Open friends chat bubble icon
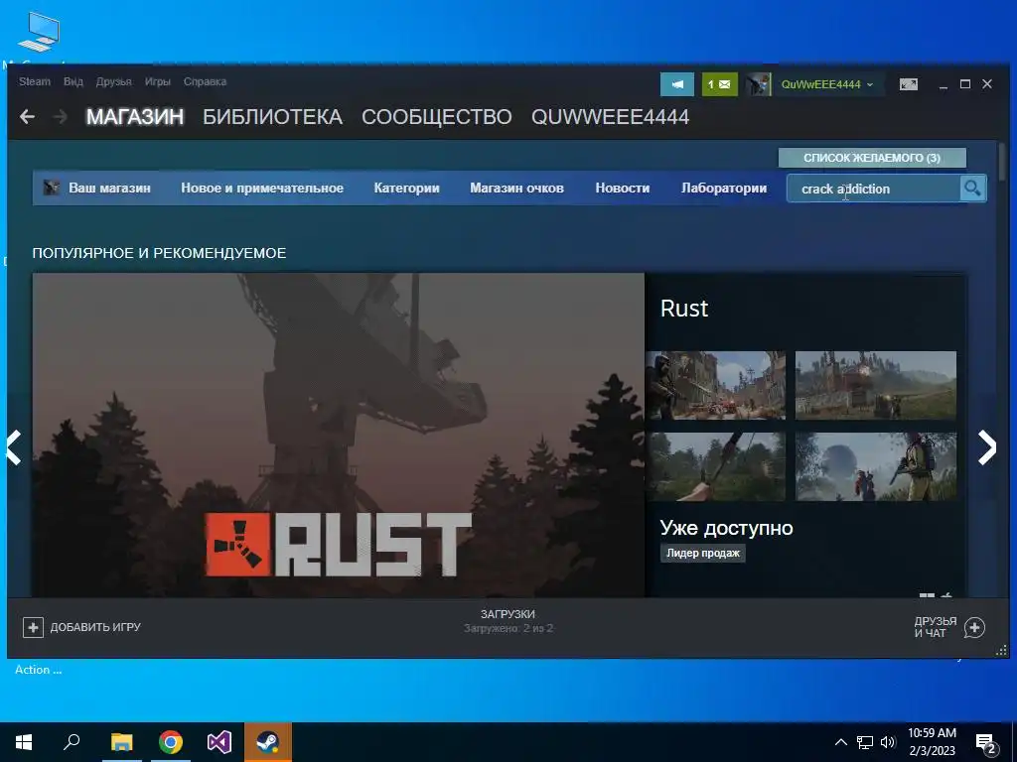 (974, 627)
